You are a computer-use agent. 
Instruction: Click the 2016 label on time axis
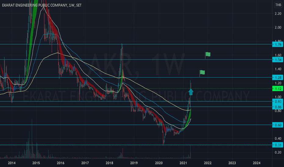(x=61, y=163)
